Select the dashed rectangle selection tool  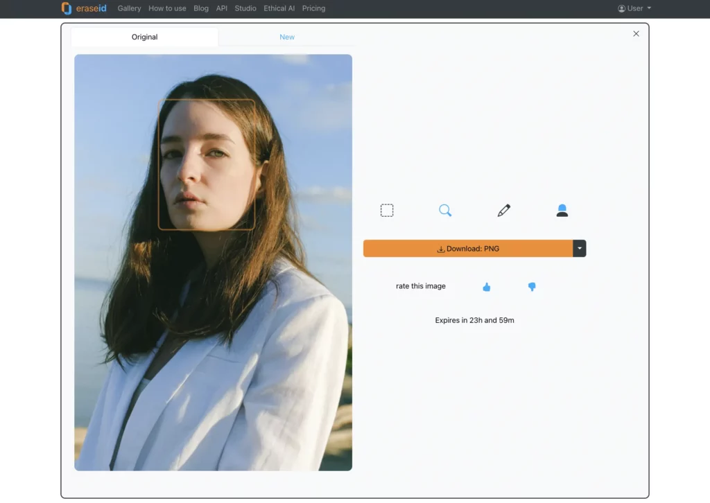pyautogui.click(x=387, y=210)
